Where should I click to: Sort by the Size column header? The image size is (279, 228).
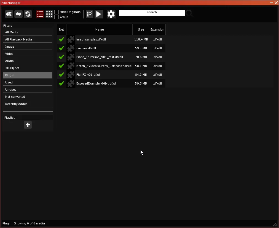click(x=141, y=29)
